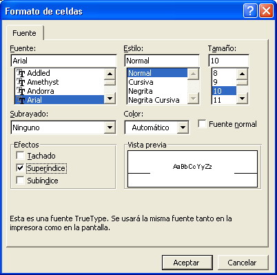This screenshot has width=277, height=275.
Task: Click the size list scroll down arrow
Action: 242,99
